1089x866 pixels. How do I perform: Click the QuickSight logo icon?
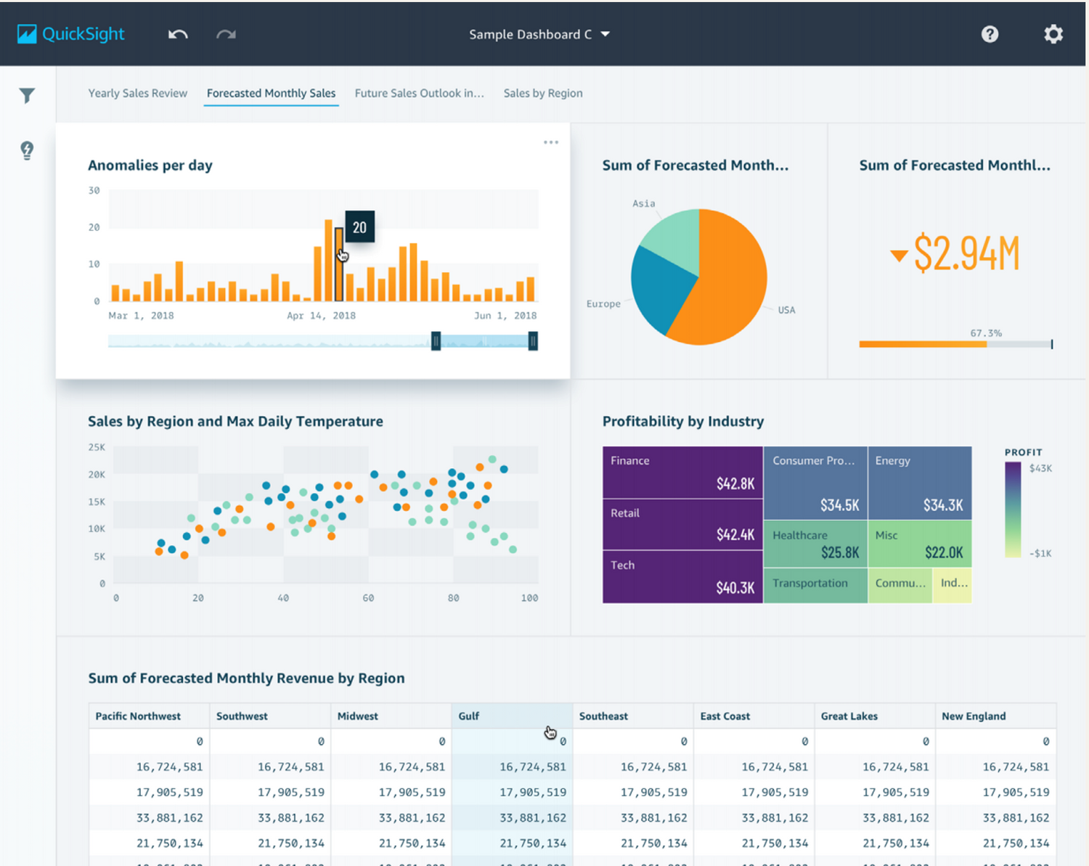27,34
